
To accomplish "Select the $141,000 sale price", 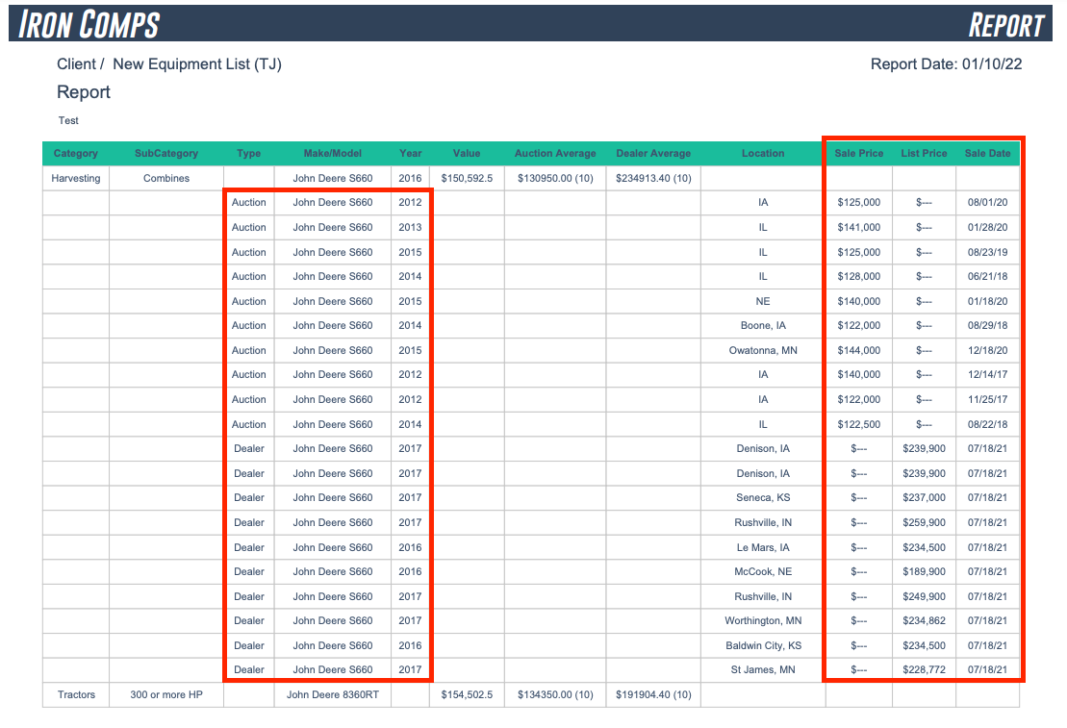I will (x=859, y=227).
